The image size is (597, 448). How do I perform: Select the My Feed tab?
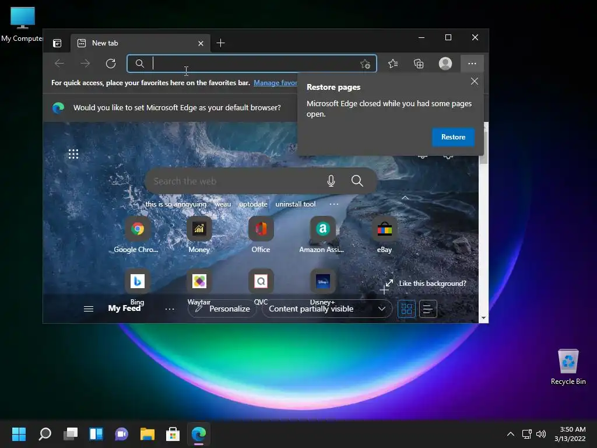click(124, 308)
